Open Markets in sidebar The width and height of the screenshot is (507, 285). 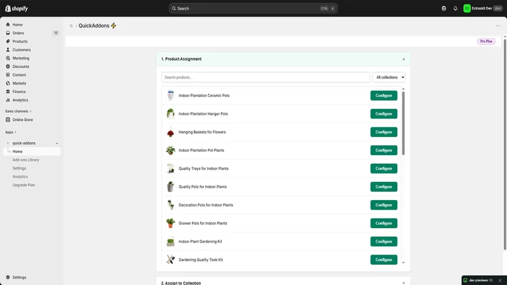click(19, 84)
